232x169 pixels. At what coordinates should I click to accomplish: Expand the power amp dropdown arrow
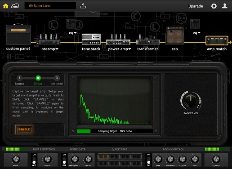click(130, 49)
